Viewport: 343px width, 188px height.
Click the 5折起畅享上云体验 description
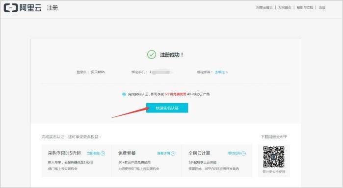point(202,162)
